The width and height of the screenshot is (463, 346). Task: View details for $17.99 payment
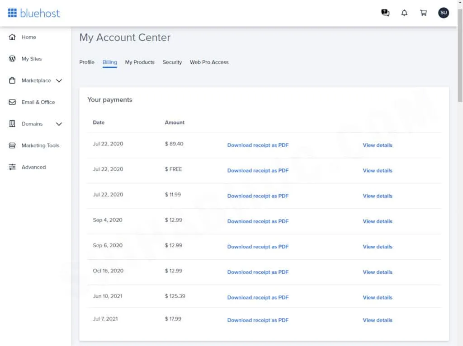(x=378, y=320)
